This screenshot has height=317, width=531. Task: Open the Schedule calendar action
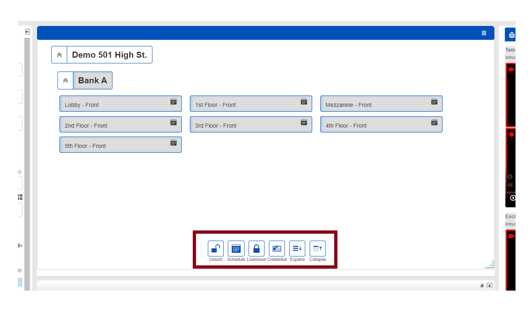pos(236,248)
